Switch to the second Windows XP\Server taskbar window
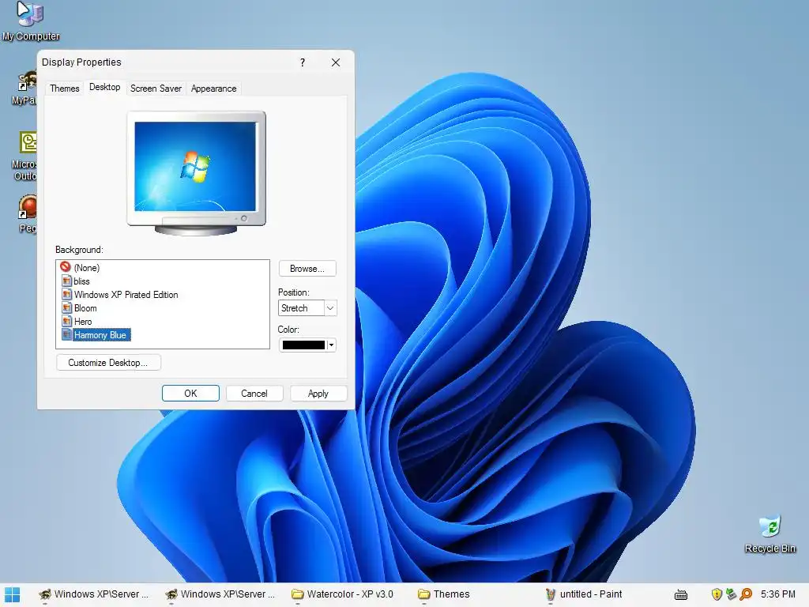 pyautogui.click(x=220, y=594)
